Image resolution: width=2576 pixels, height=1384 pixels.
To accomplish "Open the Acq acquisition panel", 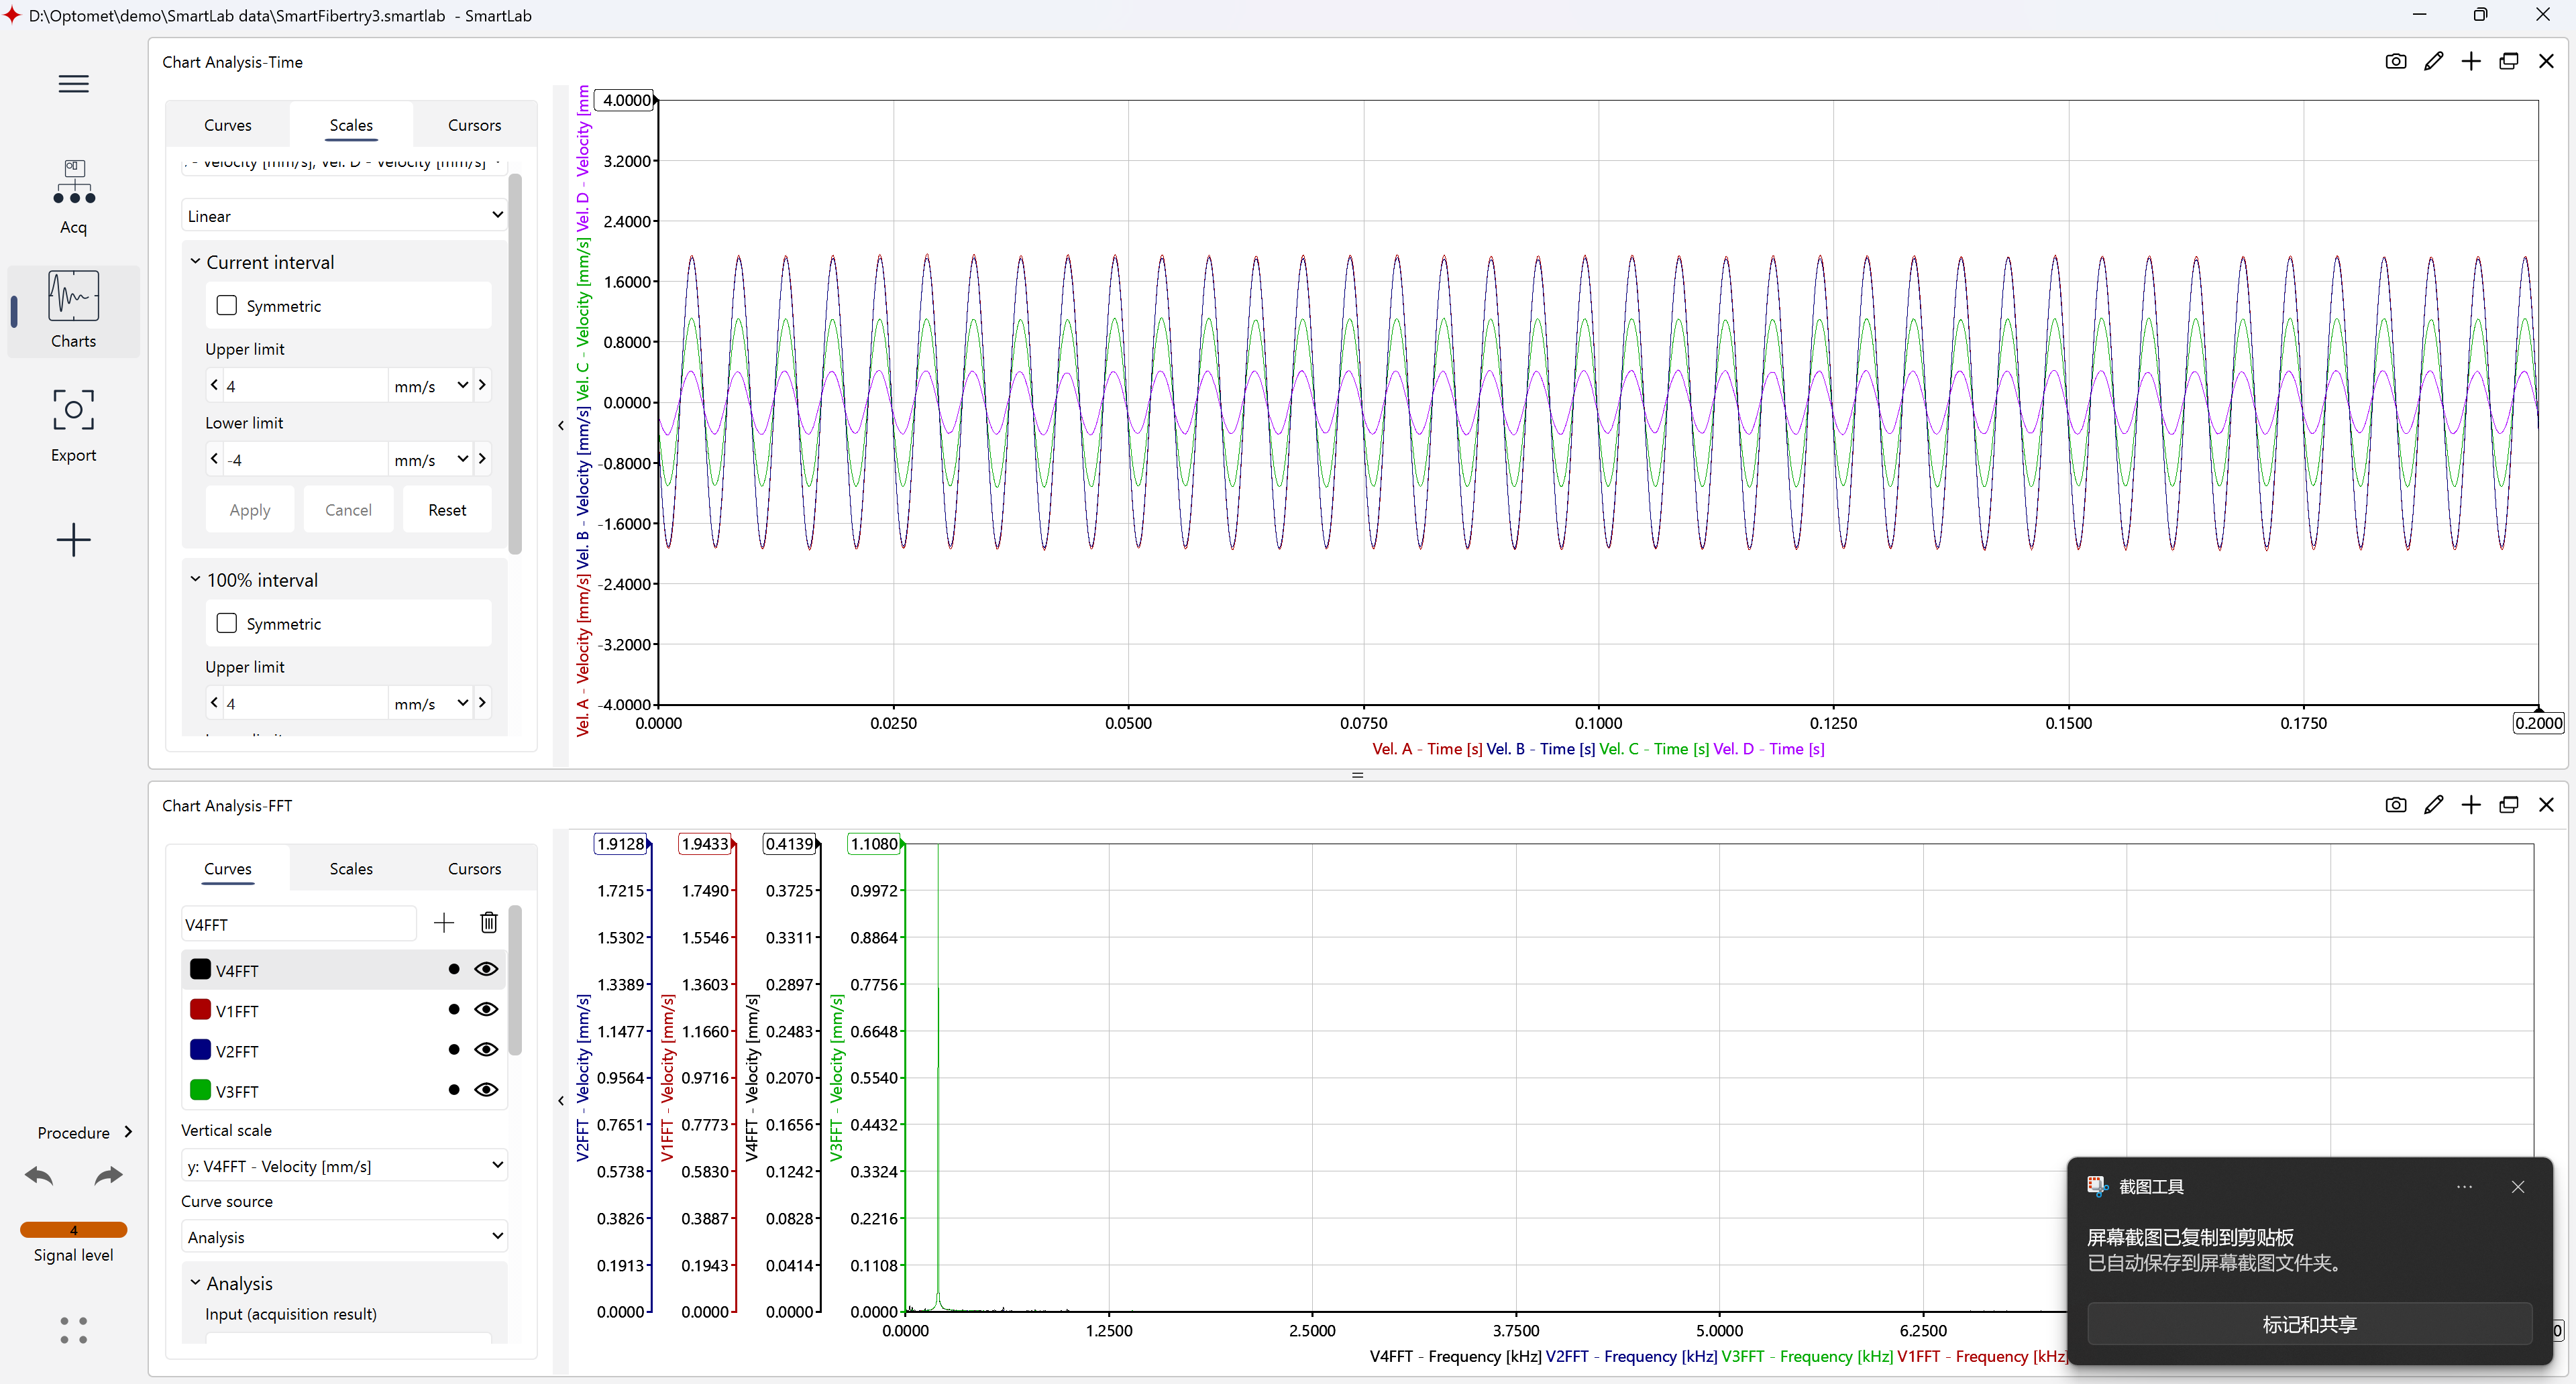I will (73, 196).
